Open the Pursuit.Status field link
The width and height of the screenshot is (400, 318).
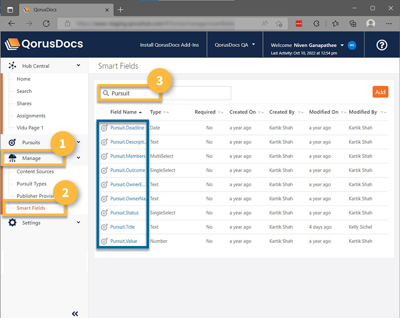click(124, 212)
